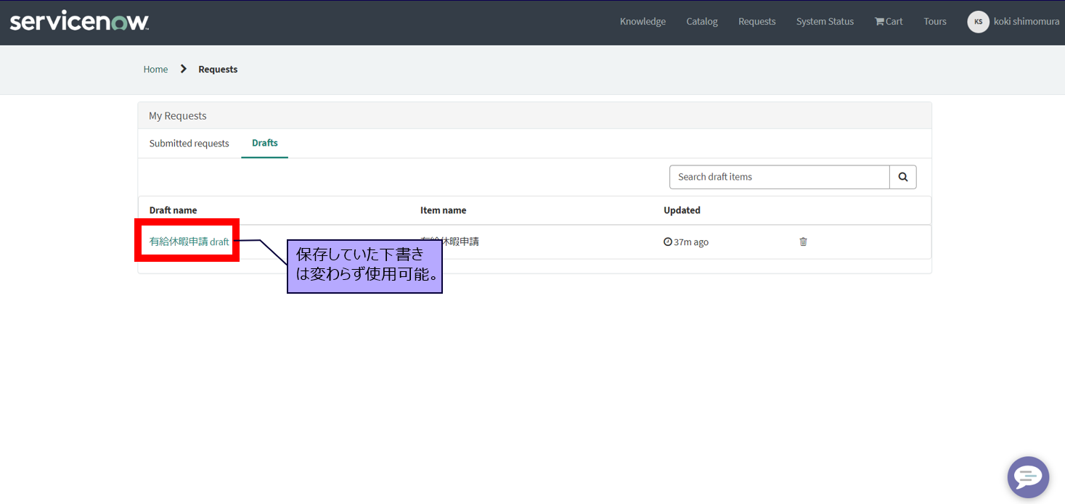Viewport: 1065px width, 504px height.
Task: Open the Catalog menu item
Action: pyautogui.click(x=702, y=22)
